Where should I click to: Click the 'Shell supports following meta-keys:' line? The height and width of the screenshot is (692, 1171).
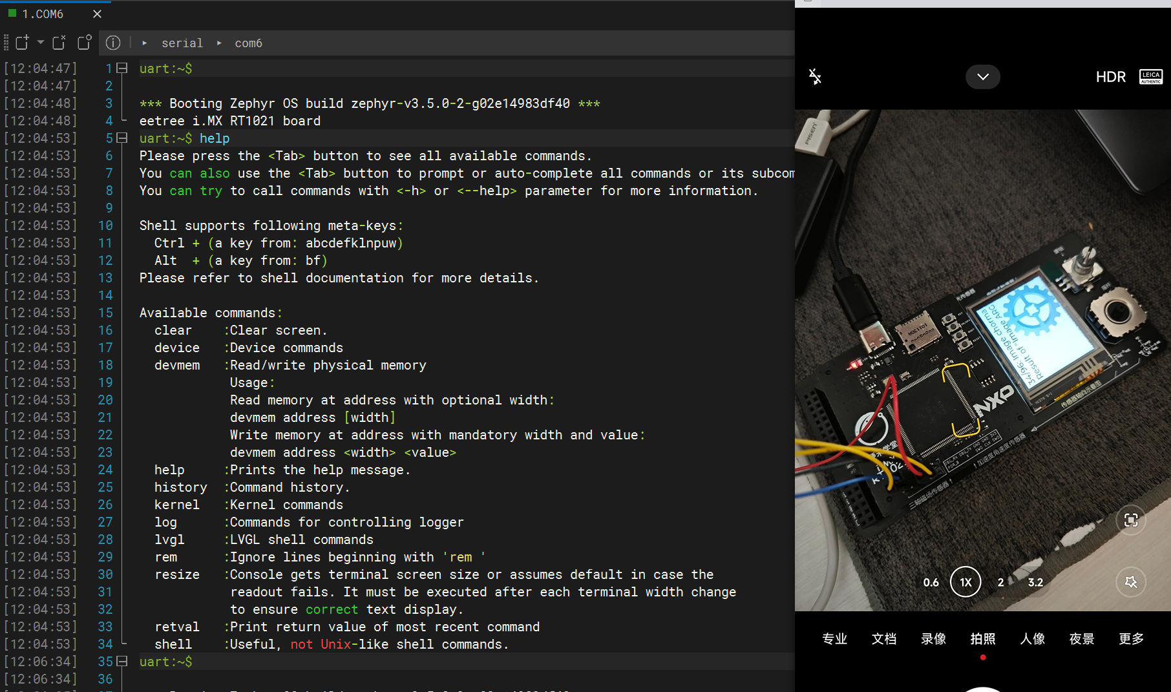271,225
